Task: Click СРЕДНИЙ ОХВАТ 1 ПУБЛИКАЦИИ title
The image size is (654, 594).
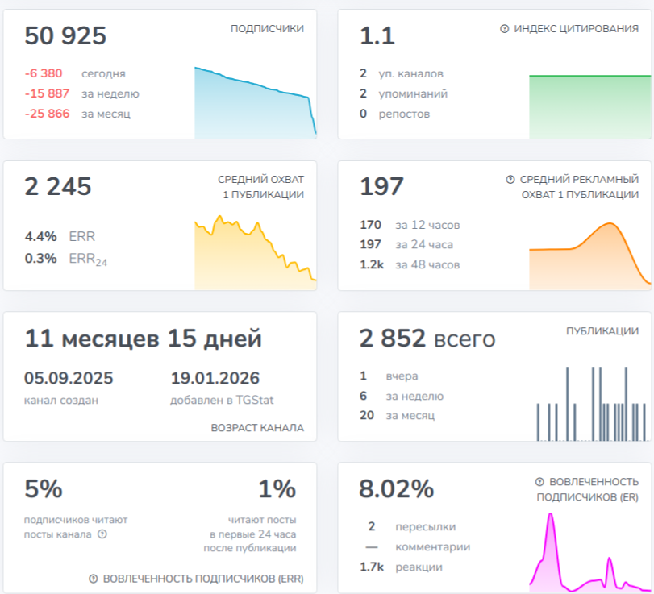Action: tap(260, 187)
